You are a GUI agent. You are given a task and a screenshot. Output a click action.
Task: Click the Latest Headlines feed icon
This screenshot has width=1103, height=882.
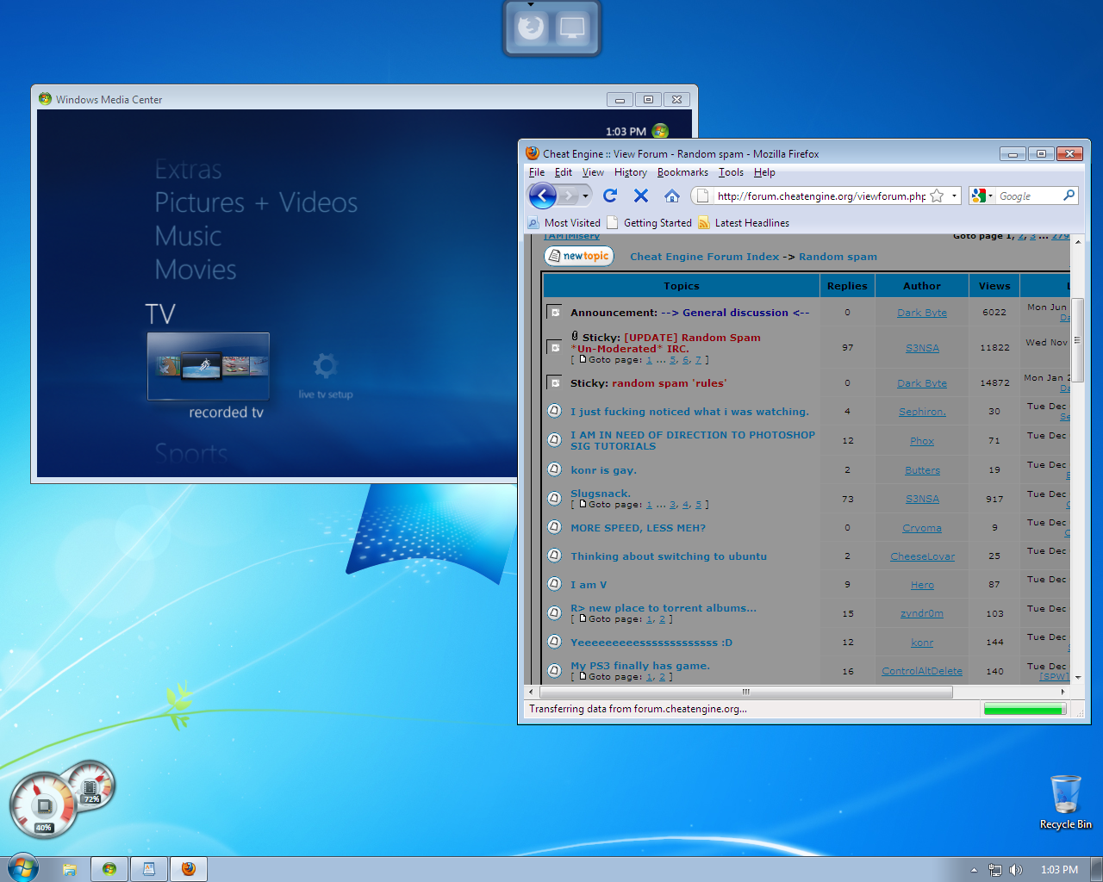704,223
